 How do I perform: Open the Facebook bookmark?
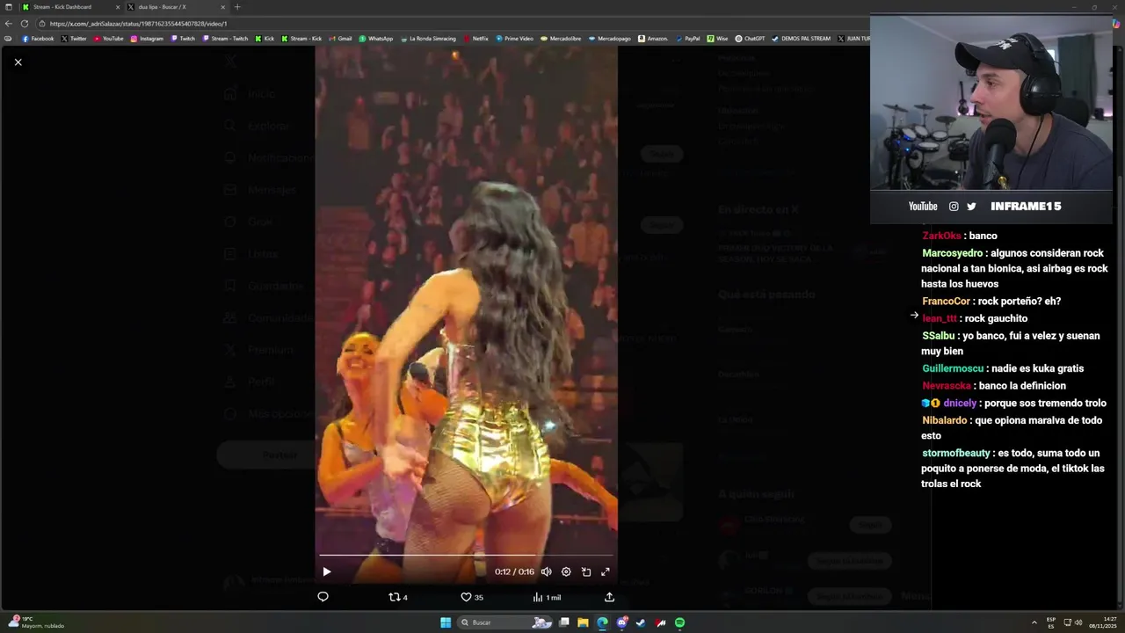[x=38, y=39]
